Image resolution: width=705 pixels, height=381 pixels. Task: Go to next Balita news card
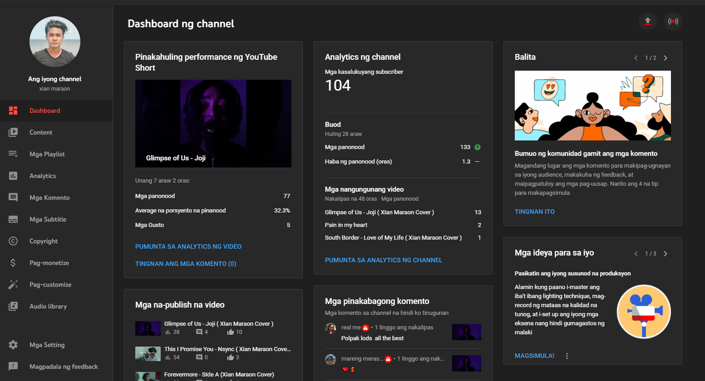tap(666, 58)
